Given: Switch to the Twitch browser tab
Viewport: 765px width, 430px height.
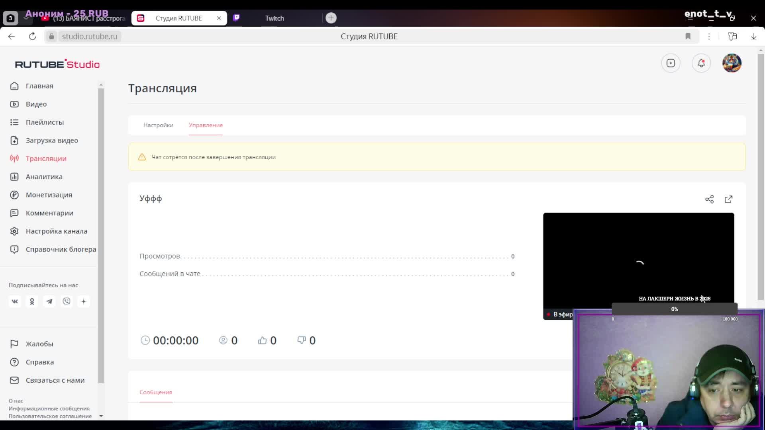Looking at the screenshot, I should coord(275,18).
